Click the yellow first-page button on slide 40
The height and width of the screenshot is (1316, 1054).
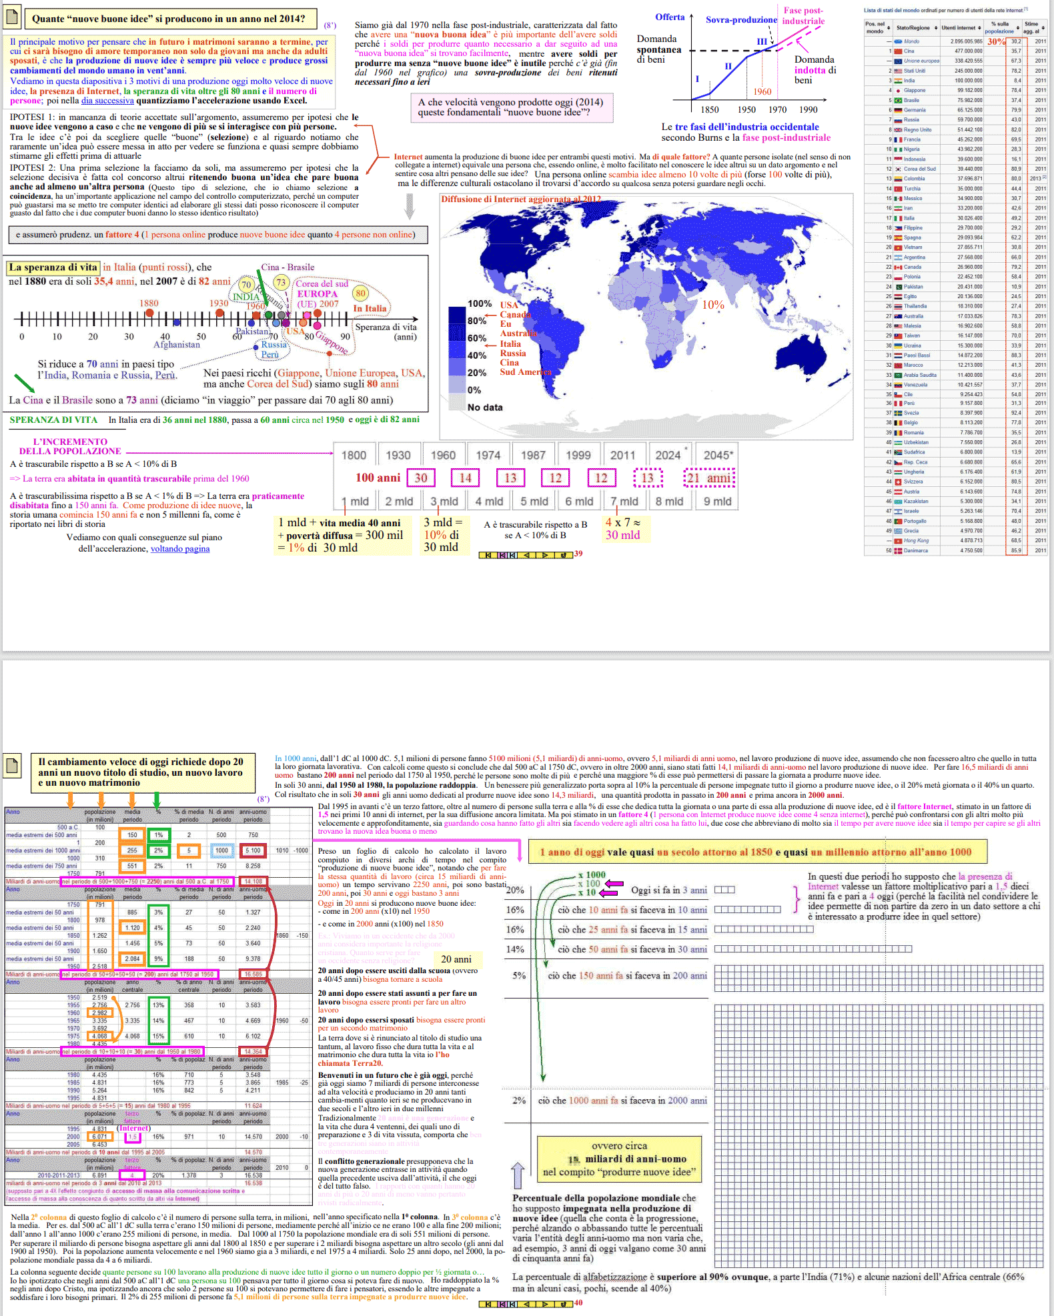point(488,1303)
